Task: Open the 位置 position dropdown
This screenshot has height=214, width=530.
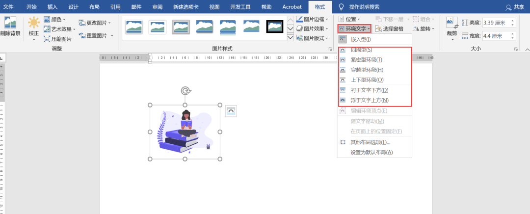Action: (349, 19)
